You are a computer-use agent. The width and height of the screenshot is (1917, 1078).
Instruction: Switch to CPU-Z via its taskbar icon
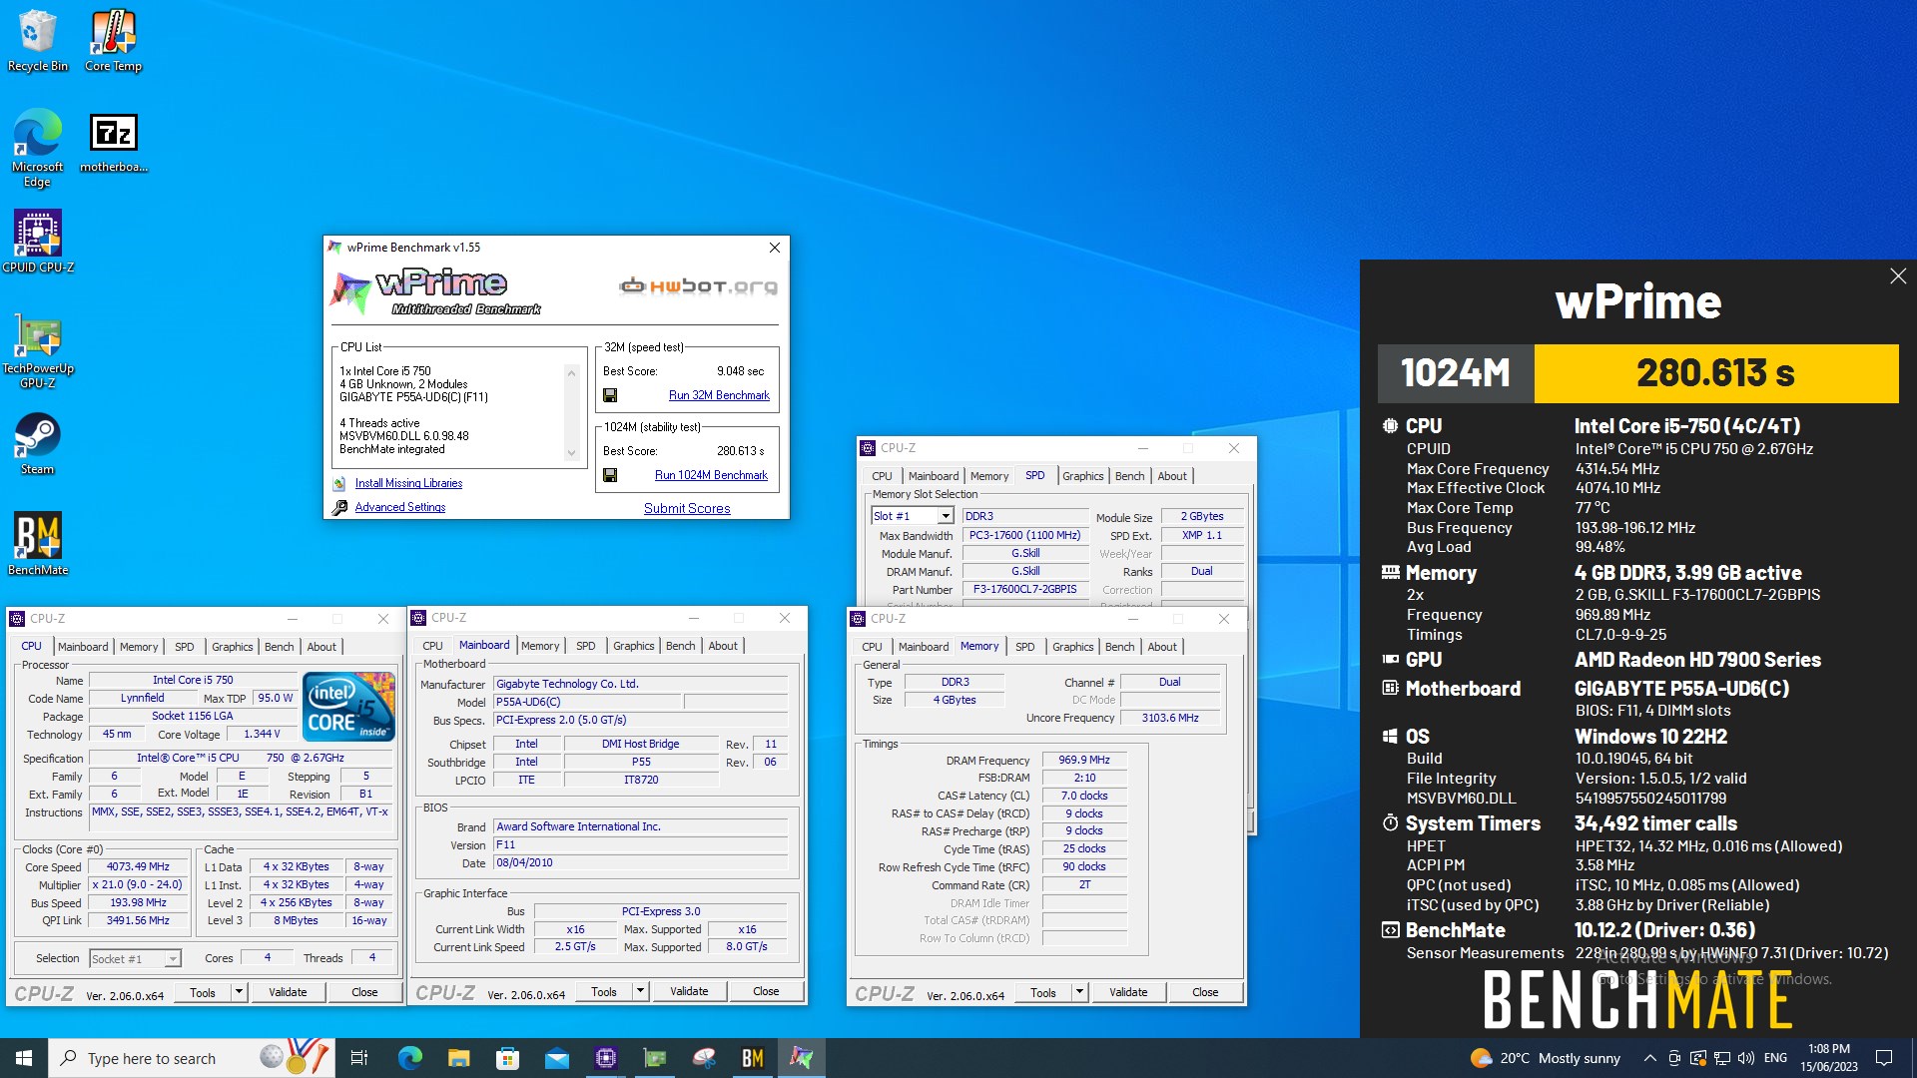(605, 1058)
